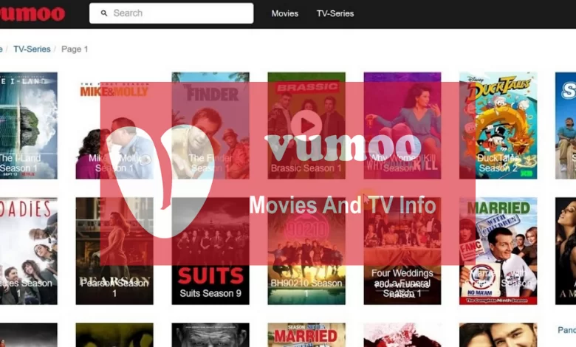Image resolution: width=576 pixels, height=347 pixels.
Task: Open third-row Married Season Seven poster
Action: point(306,335)
